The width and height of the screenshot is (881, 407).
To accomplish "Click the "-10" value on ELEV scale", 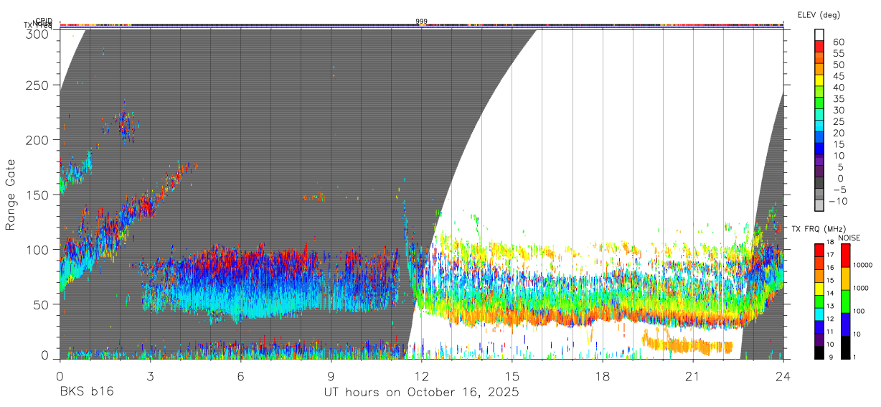I will [x=837, y=201].
